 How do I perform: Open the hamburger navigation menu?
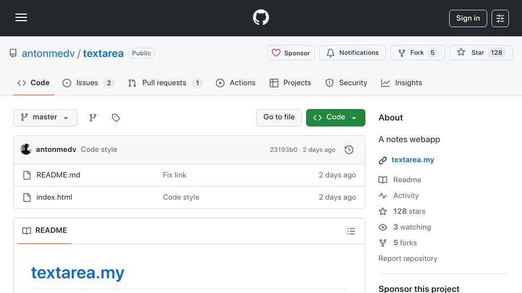pyautogui.click(x=21, y=17)
